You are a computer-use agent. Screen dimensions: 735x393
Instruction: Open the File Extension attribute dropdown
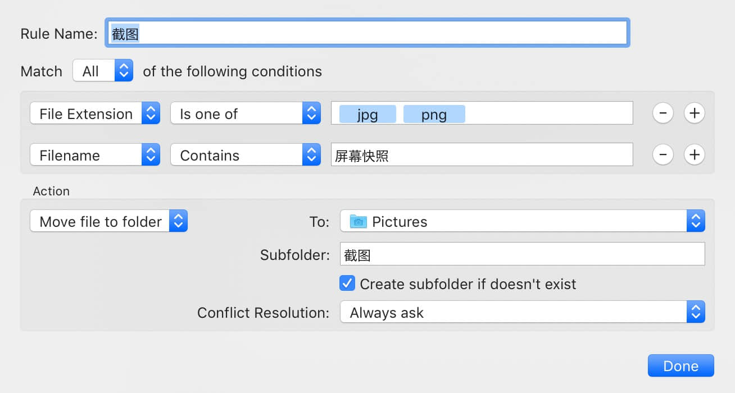pos(95,113)
